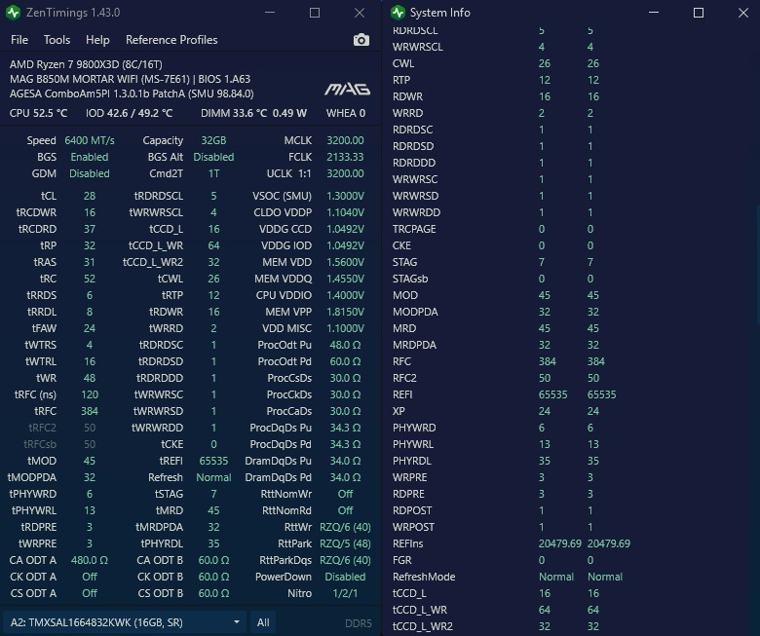Click the ZenTimings app logo icon
760x636 pixels.
tap(13, 13)
